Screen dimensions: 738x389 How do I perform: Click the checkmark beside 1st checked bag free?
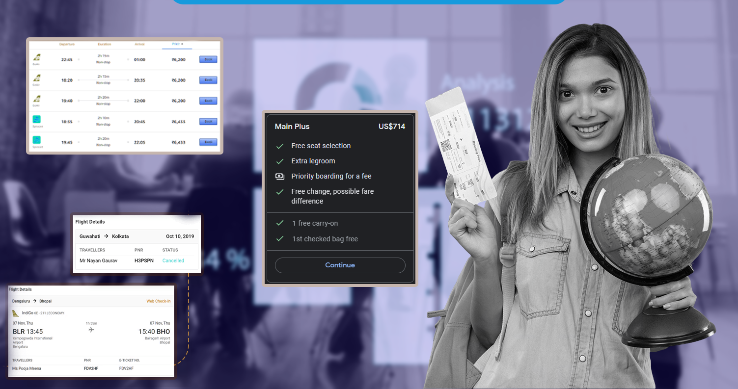[280, 239]
